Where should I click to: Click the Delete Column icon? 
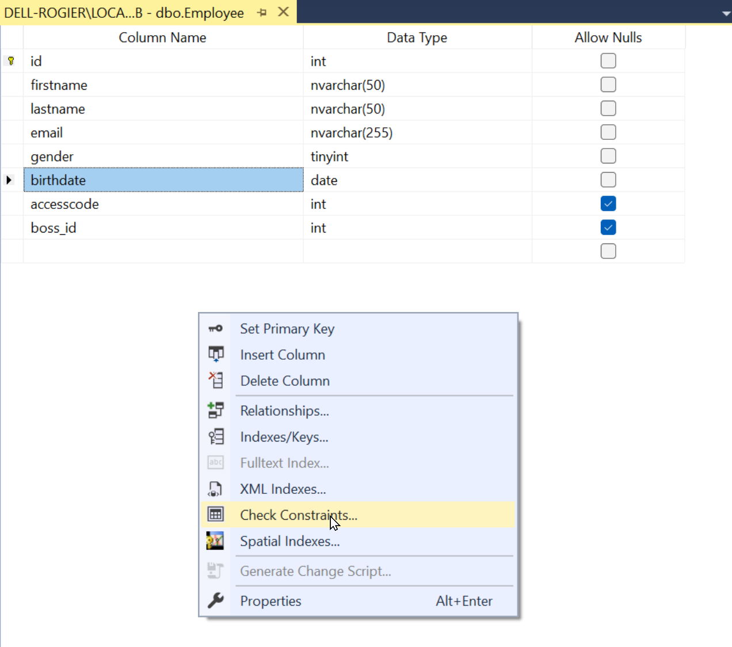[x=216, y=380]
